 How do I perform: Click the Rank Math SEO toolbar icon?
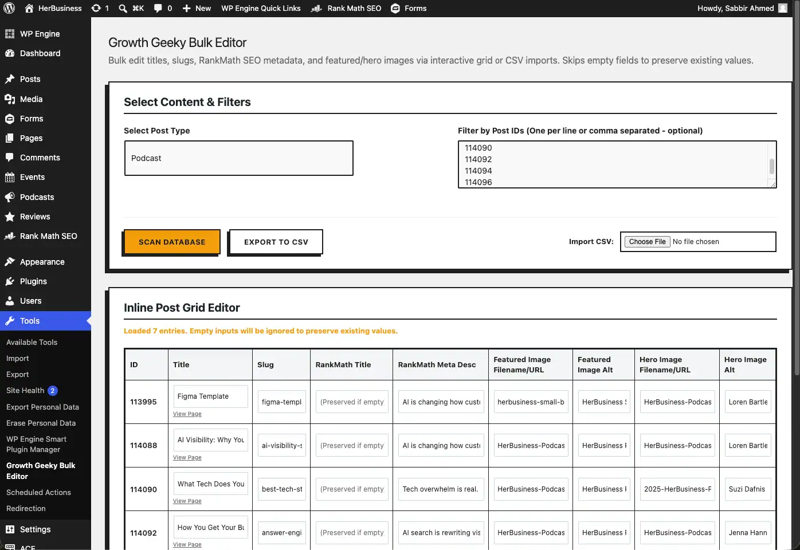click(316, 8)
